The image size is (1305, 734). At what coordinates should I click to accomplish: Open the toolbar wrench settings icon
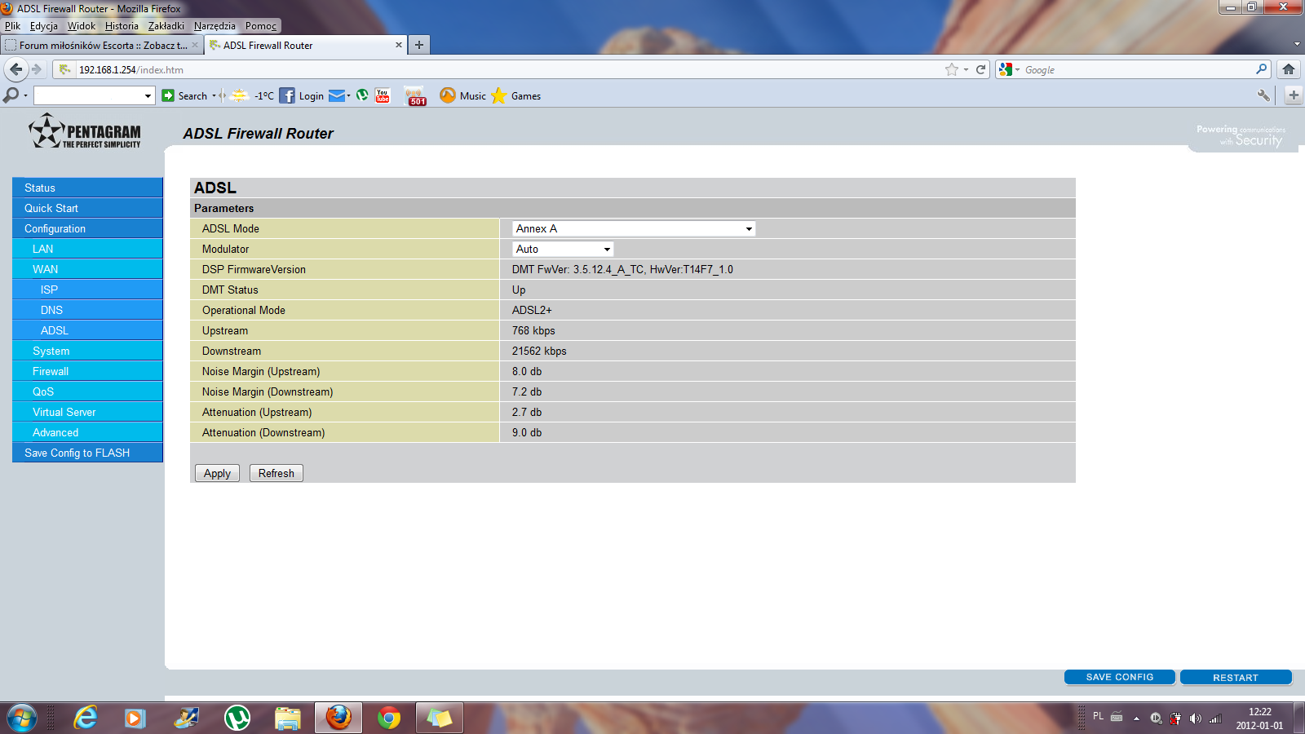(x=1263, y=95)
